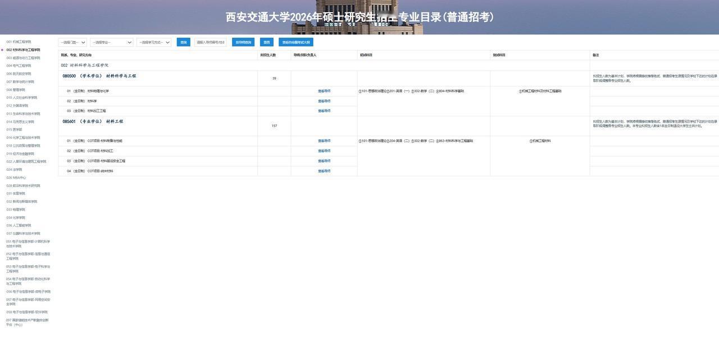Focus the advisor number/name input field
This screenshot has height=363, width=719.
(211, 42)
